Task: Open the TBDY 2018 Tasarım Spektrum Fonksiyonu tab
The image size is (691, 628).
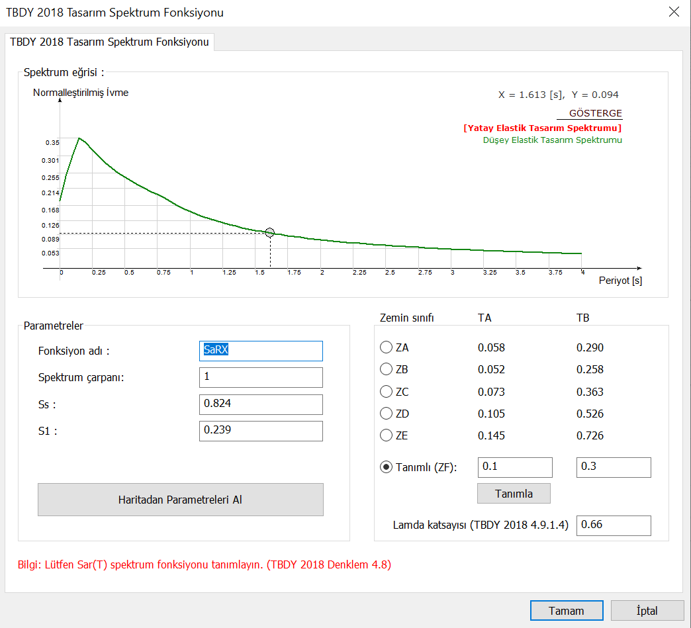Action: coord(110,42)
